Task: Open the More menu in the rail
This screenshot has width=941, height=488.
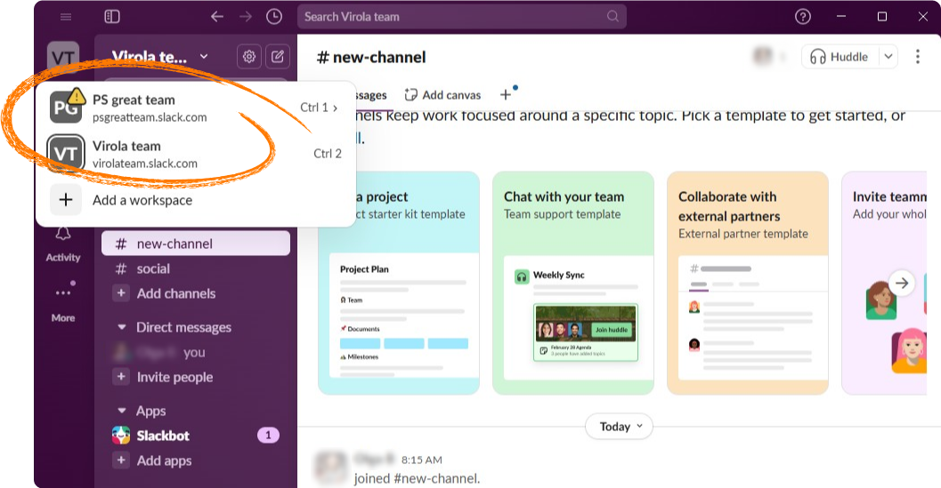Action: click(63, 303)
